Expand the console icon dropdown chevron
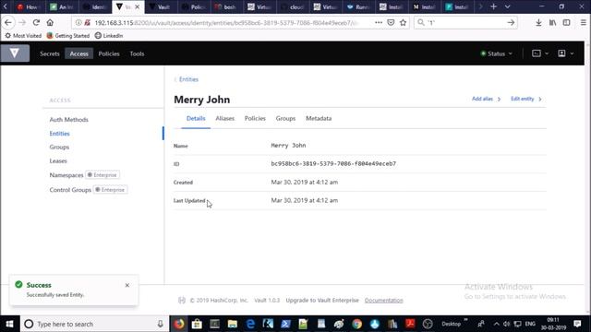The image size is (591, 332). pyautogui.click(x=547, y=53)
